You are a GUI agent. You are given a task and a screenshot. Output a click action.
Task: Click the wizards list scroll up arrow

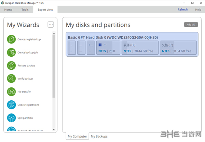[54, 33]
